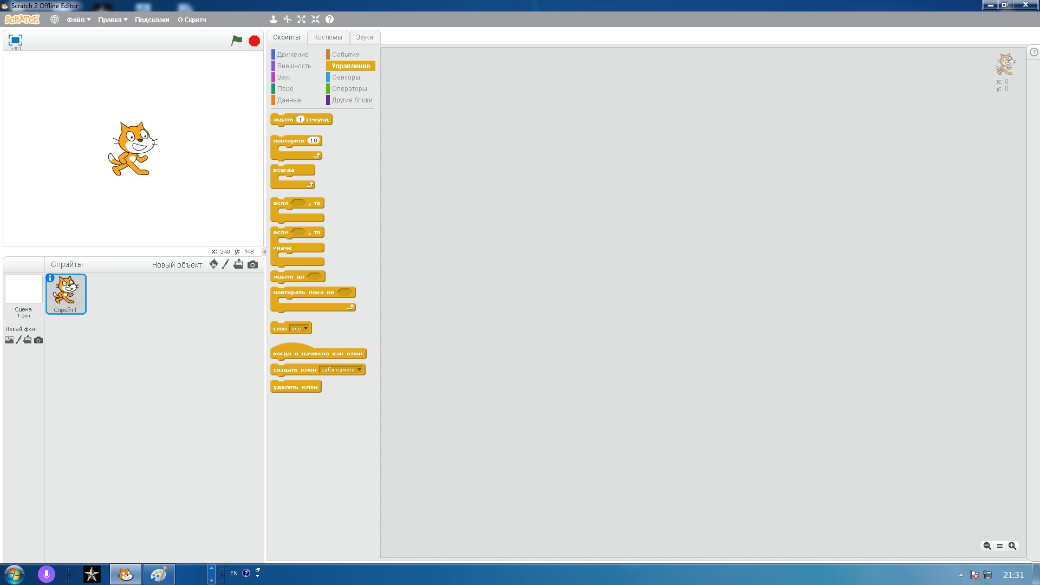Image resolution: width=1040 pixels, height=585 pixels.
Task: Select the Delete scissors tool
Action: pyautogui.click(x=287, y=19)
